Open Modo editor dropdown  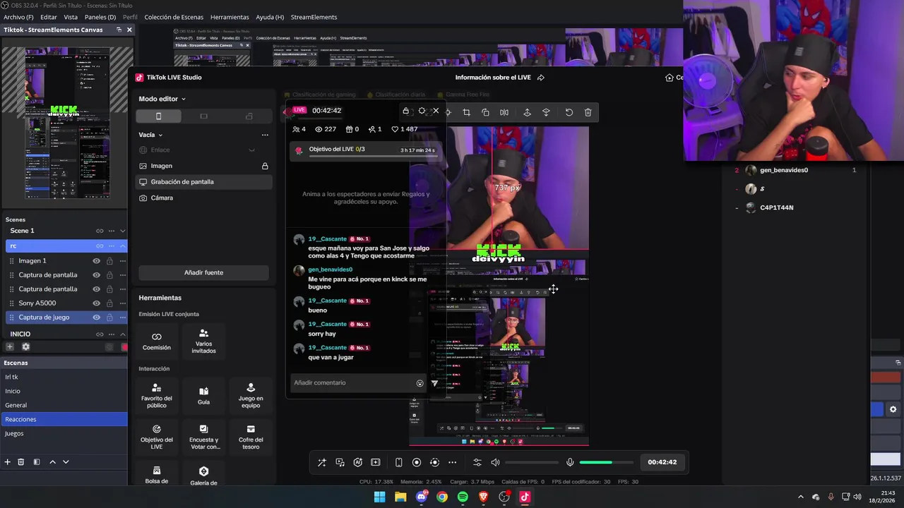pyautogui.click(x=162, y=99)
